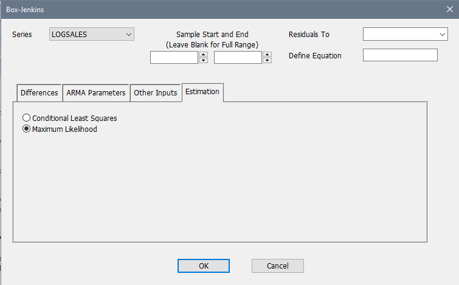Decrease the sample start value with down arrow
The image size is (459, 285).
tap(203, 61)
